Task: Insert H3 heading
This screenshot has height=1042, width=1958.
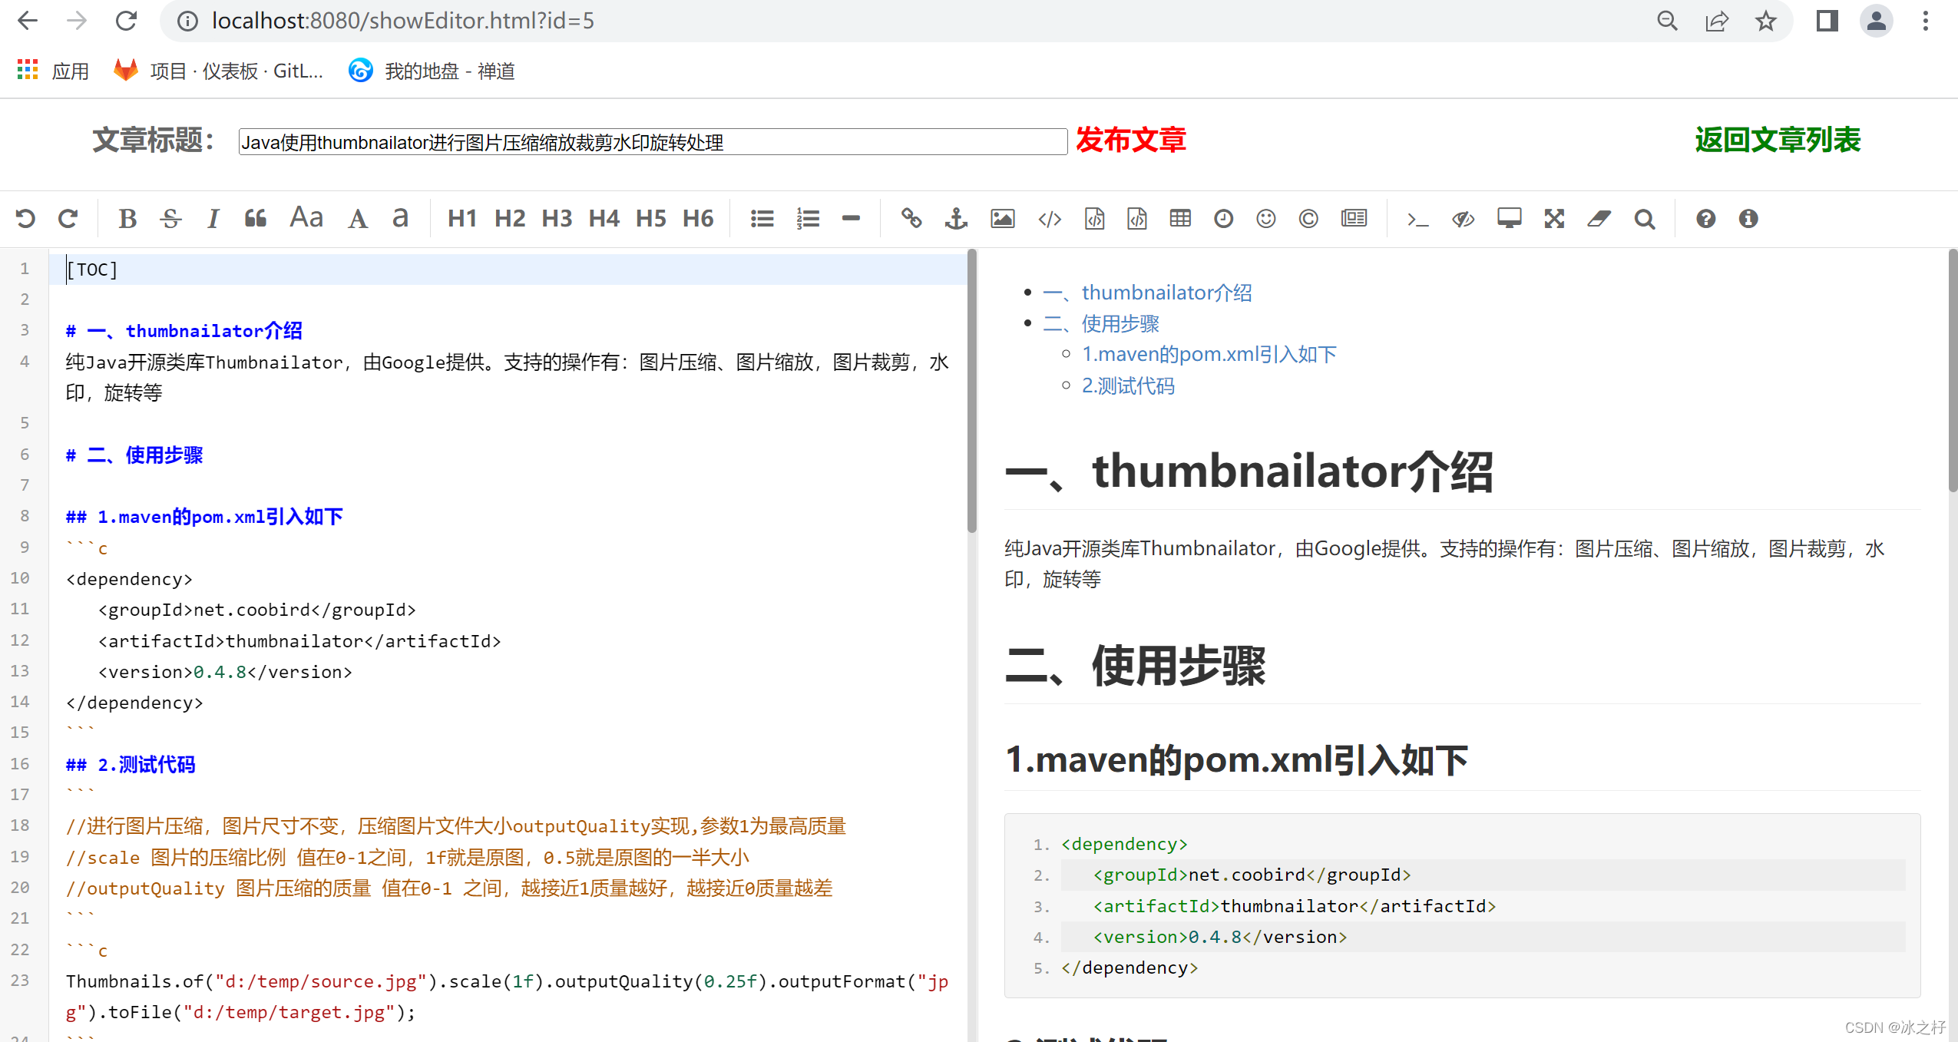Action: coord(557,219)
